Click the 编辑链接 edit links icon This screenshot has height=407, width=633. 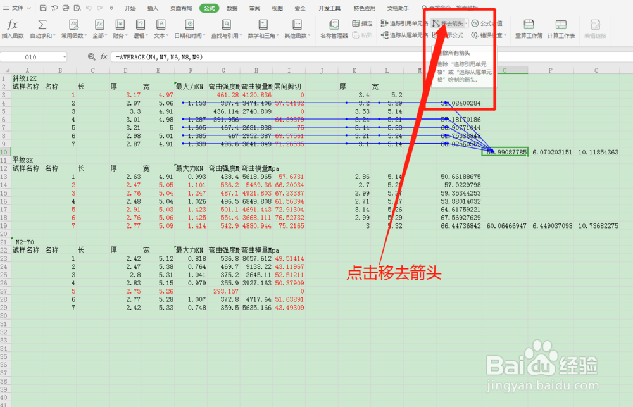[x=595, y=25]
